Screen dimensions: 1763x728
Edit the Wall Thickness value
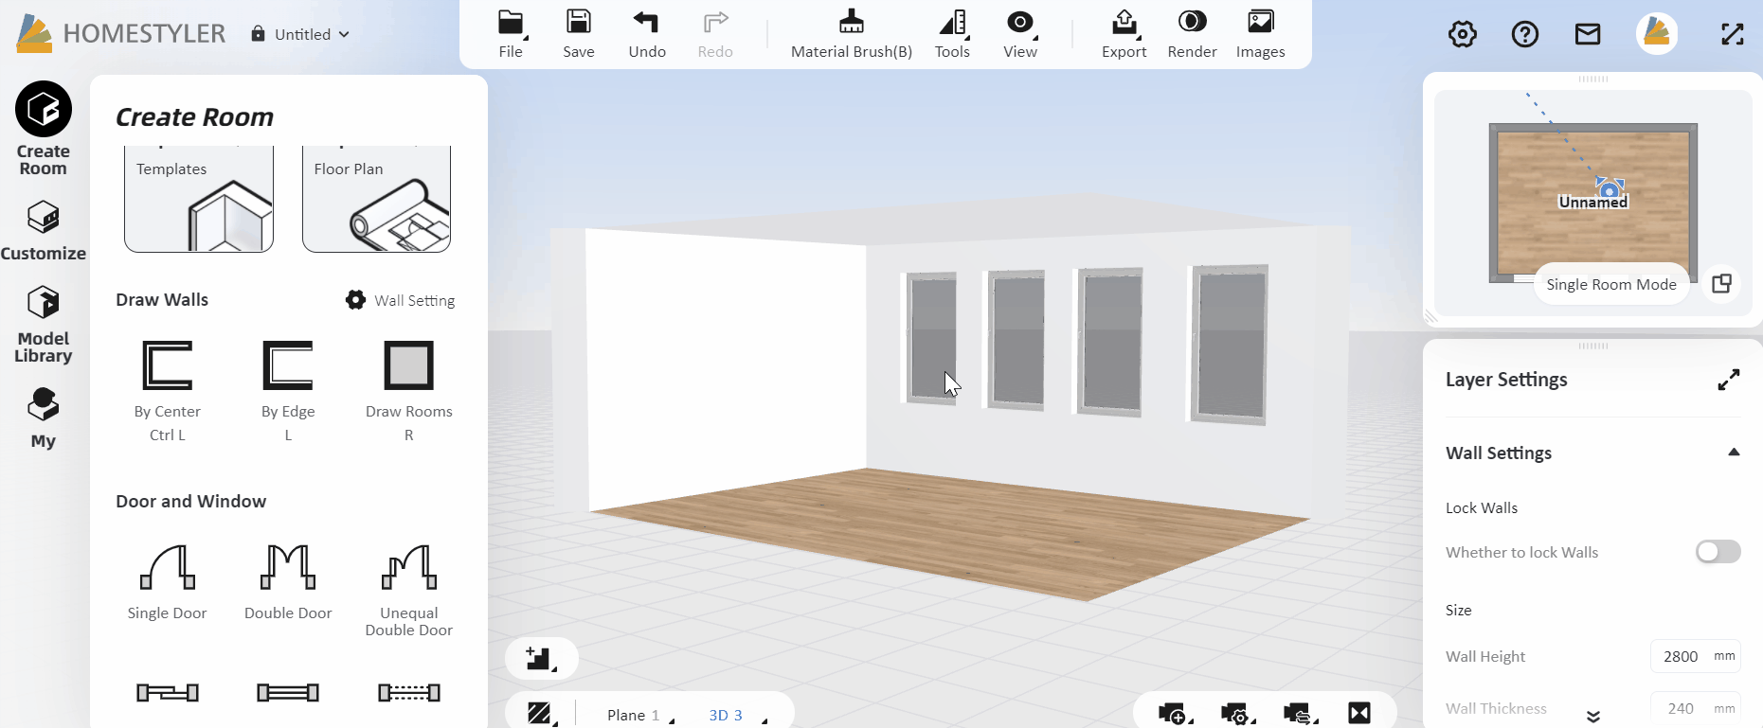click(x=1696, y=708)
